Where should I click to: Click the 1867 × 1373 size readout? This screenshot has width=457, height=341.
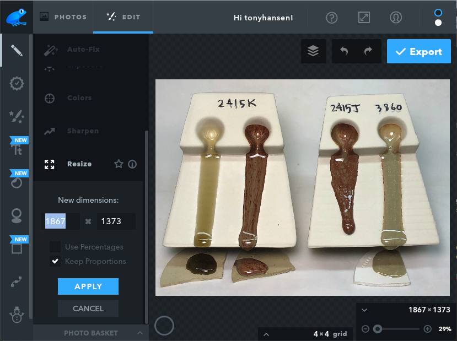click(x=429, y=310)
